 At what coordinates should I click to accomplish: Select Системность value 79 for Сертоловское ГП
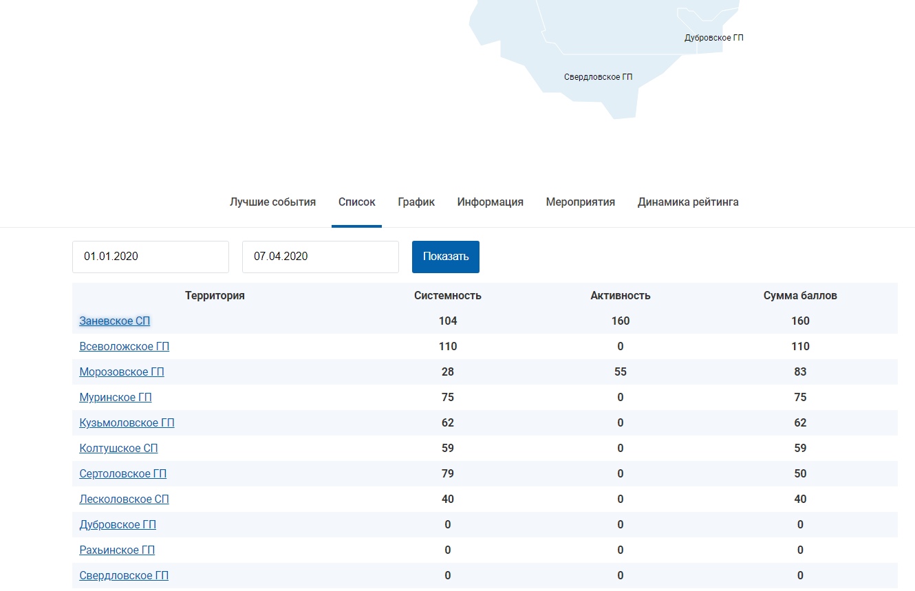(x=448, y=473)
